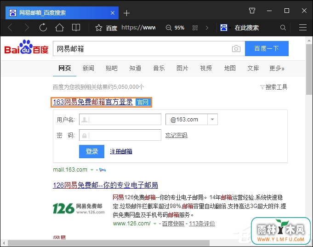The height and width of the screenshot is (247, 313).
Task: Select the 网易邮箱_百度搜索 browser tab
Action: click(62, 13)
